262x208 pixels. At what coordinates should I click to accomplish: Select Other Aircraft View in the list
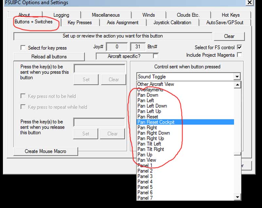pyautogui.click(x=185, y=84)
